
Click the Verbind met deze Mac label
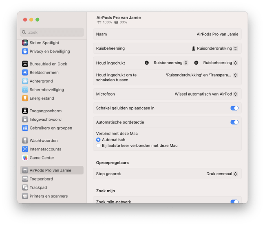(x=117, y=133)
